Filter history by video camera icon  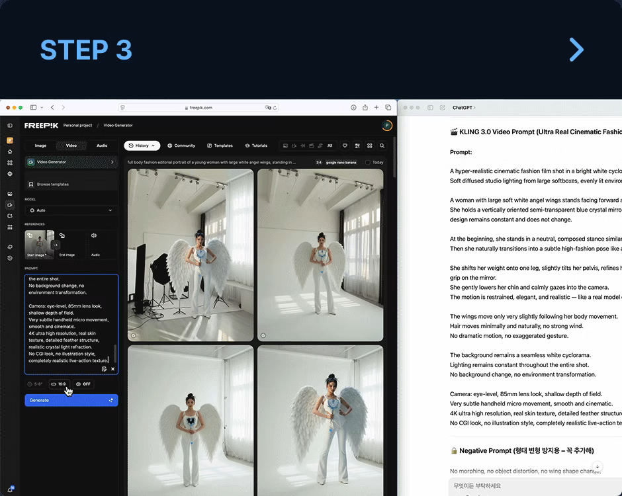tap(294, 145)
